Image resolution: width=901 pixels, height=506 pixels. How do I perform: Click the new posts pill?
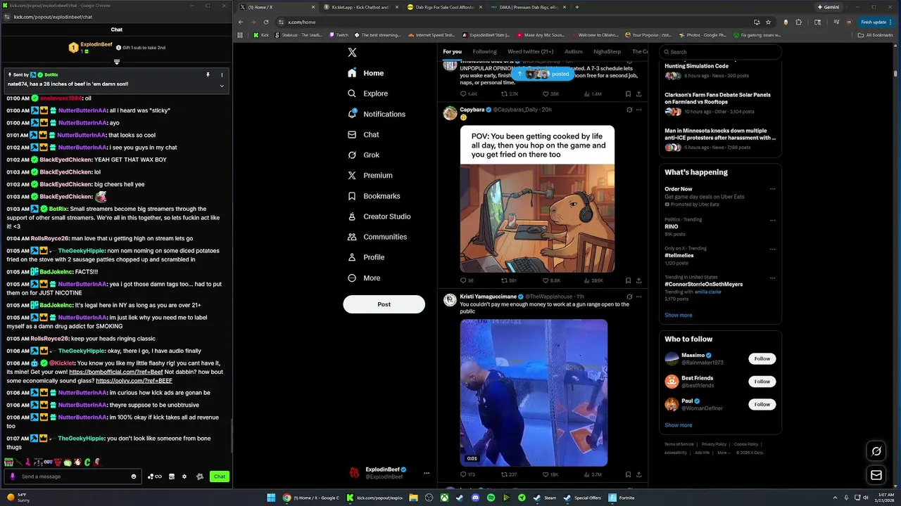544,74
